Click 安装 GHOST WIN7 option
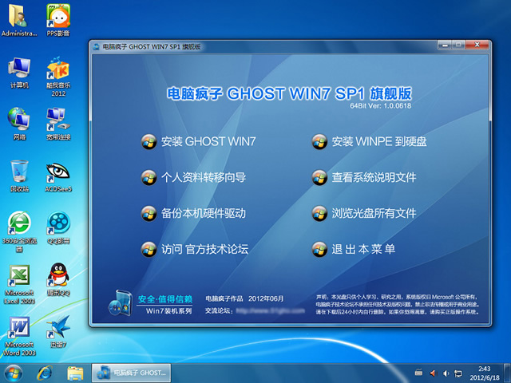Viewport: 511px width, 383px height. tap(208, 141)
